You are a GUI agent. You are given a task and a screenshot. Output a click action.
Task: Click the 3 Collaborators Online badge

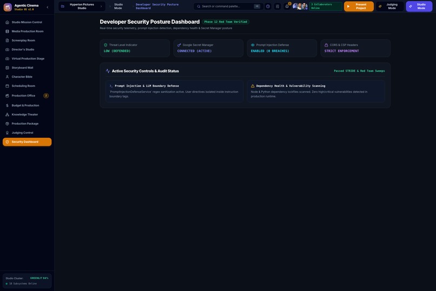326,7
